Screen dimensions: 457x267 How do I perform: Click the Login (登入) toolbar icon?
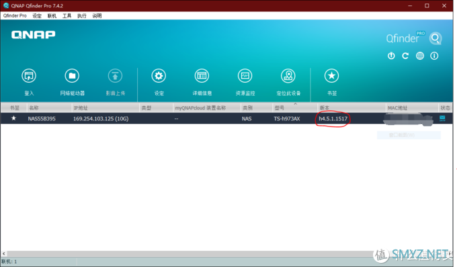[29, 76]
